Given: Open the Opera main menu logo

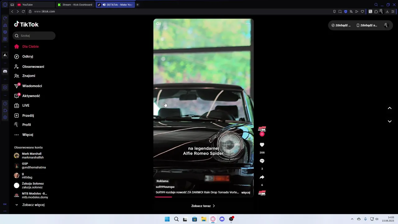Looking at the screenshot, I should pyautogui.click(x=5, y=5).
